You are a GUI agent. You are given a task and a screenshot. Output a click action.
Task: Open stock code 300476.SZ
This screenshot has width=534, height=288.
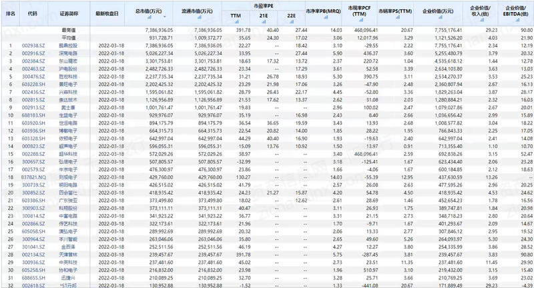33,77
